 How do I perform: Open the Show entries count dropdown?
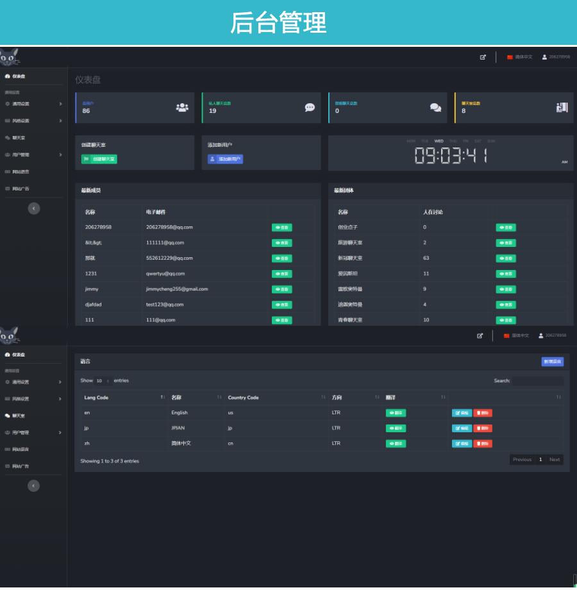[x=103, y=381]
